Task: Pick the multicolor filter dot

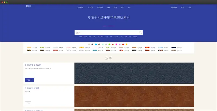Action: [x=113, y=44]
